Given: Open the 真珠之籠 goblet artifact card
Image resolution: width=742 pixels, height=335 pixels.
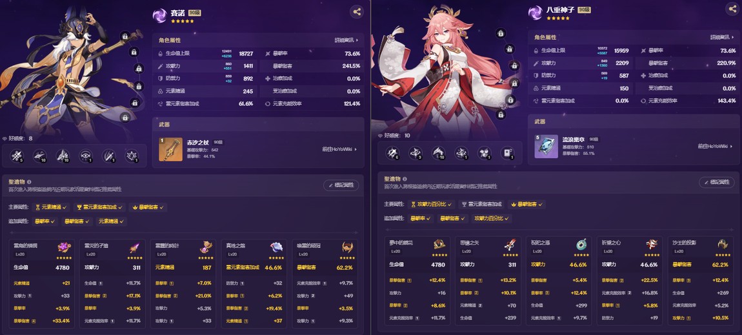Looking at the screenshot, I should pos(254,283).
